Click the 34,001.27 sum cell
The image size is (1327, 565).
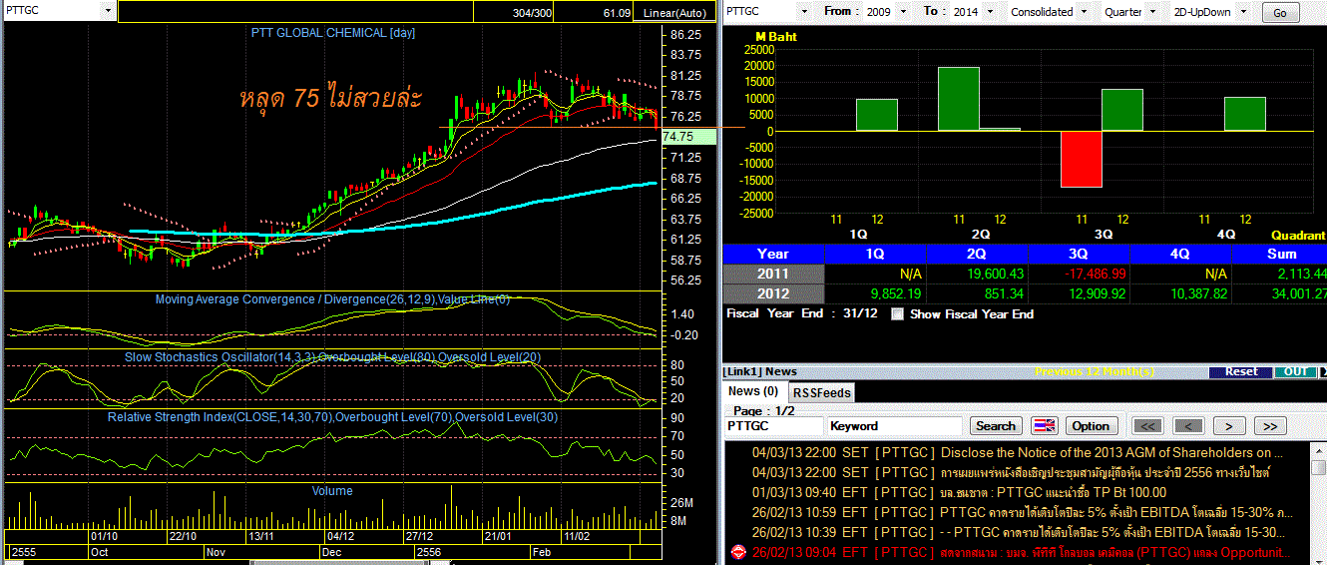pyautogui.click(x=1280, y=293)
